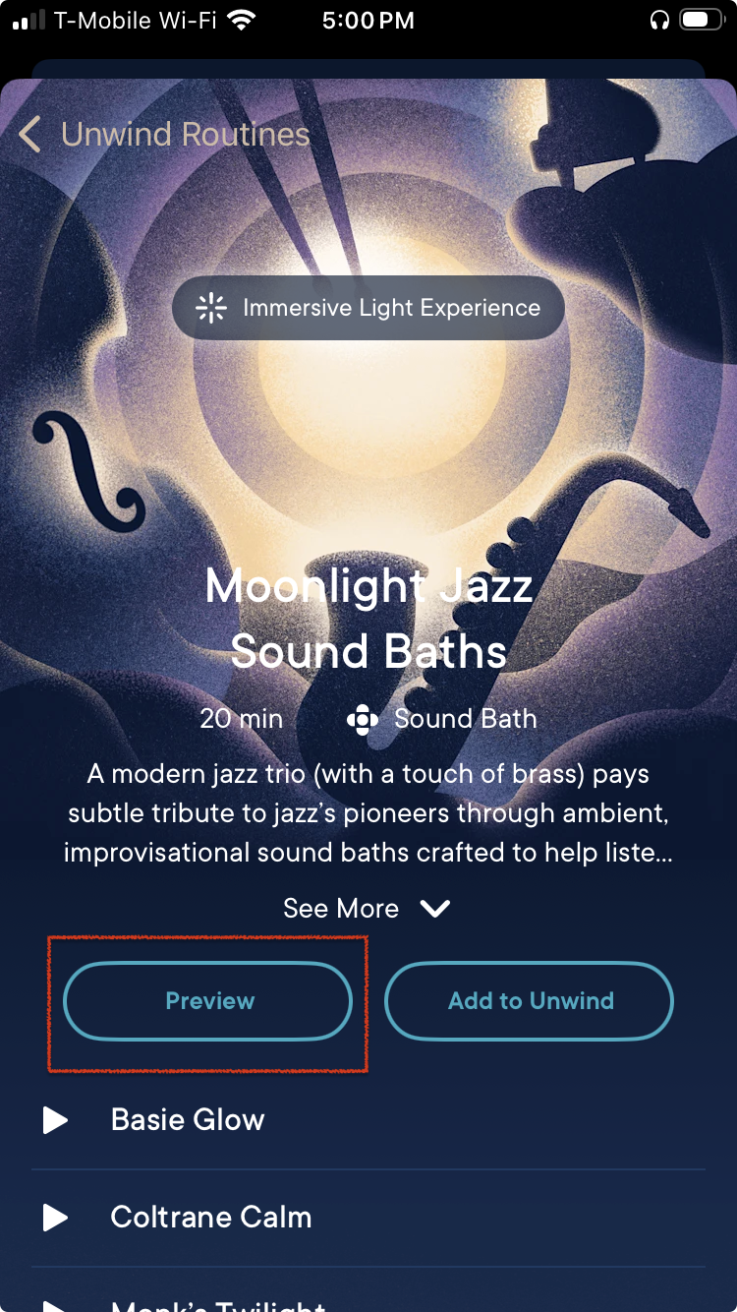Play the Basie Glow track
Viewport: 737px width, 1312px height.
pyautogui.click(x=55, y=1120)
